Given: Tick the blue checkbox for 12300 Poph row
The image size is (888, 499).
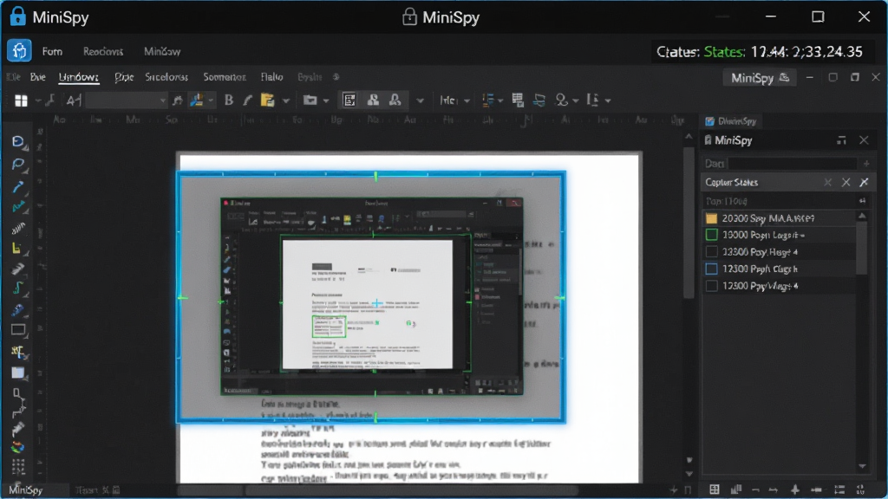Looking at the screenshot, I should coord(712,269).
